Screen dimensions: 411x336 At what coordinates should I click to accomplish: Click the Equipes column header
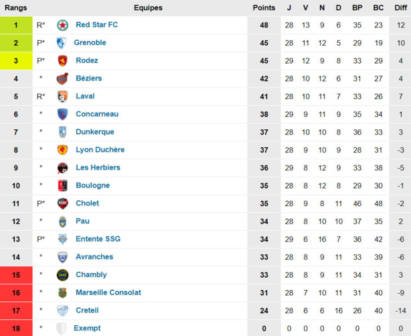click(x=148, y=8)
